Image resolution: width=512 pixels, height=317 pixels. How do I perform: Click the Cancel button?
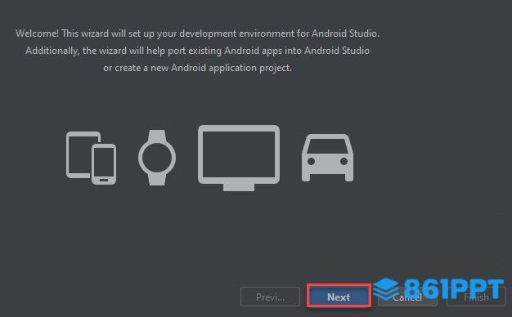(x=407, y=297)
